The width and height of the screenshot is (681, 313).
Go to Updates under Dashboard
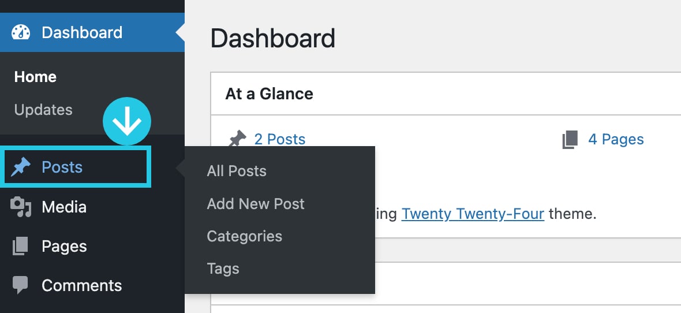[43, 110]
